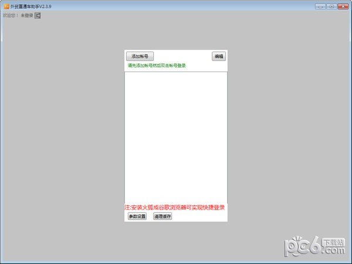Click the 编辑 button
This screenshot has width=352, height=264.
[x=219, y=56]
